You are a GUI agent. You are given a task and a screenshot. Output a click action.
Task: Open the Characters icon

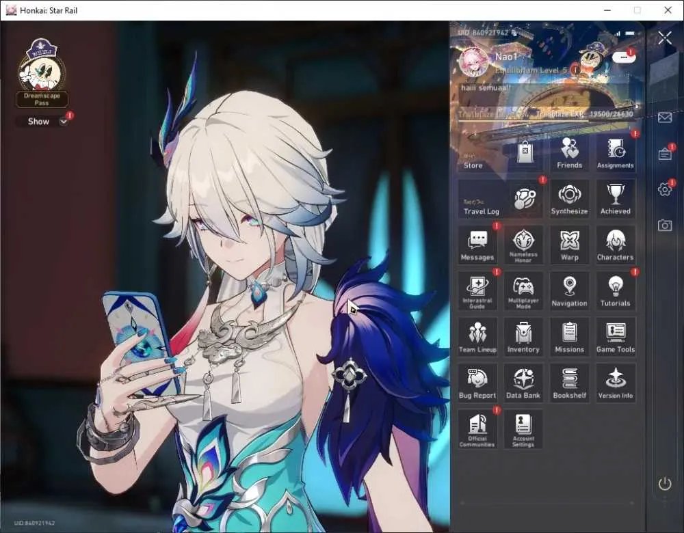pyautogui.click(x=615, y=245)
